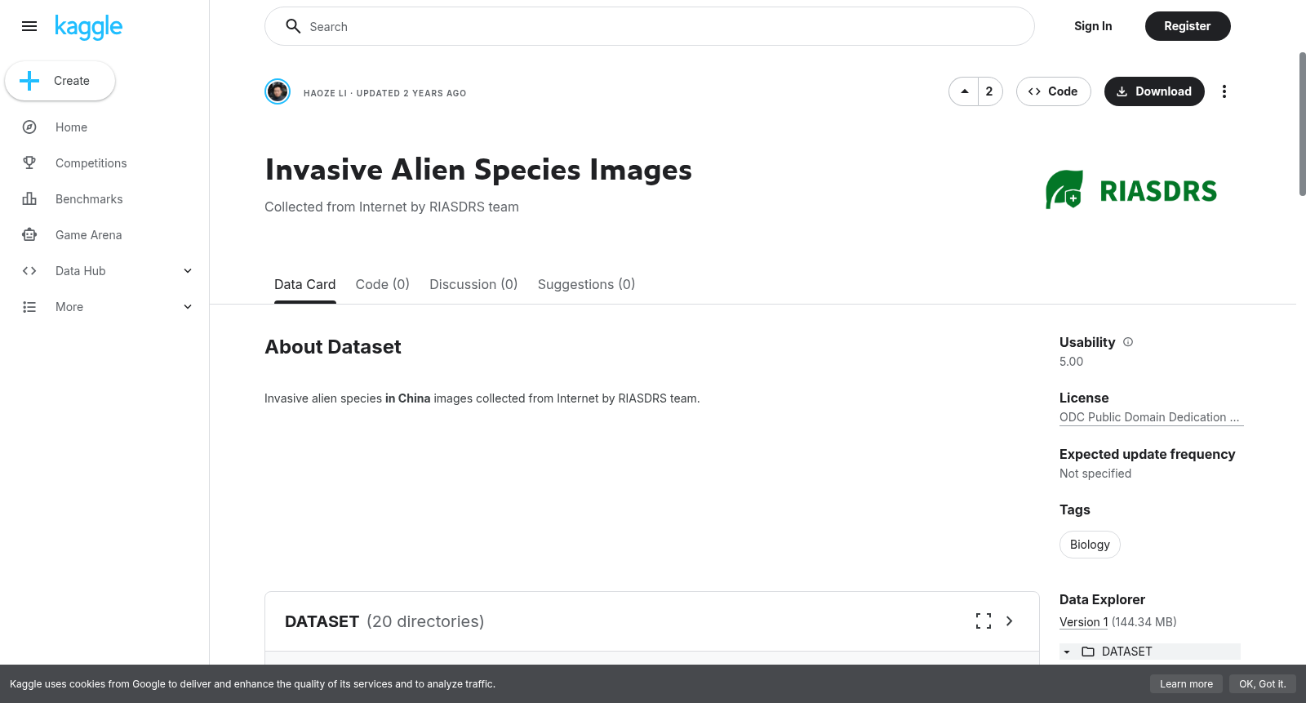This screenshot has height=703, width=1306.
Task: Click the More list icon
Action: (29, 307)
